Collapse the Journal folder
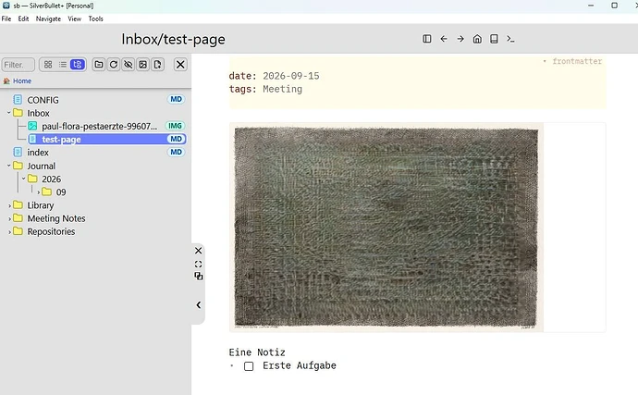This screenshot has width=638, height=395. click(x=8, y=166)
